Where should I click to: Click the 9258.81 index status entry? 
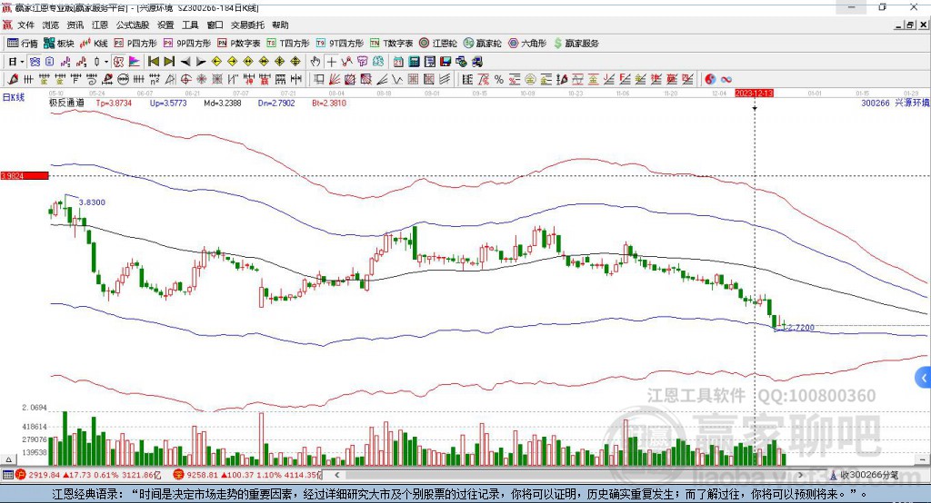(x=247, y=475)
